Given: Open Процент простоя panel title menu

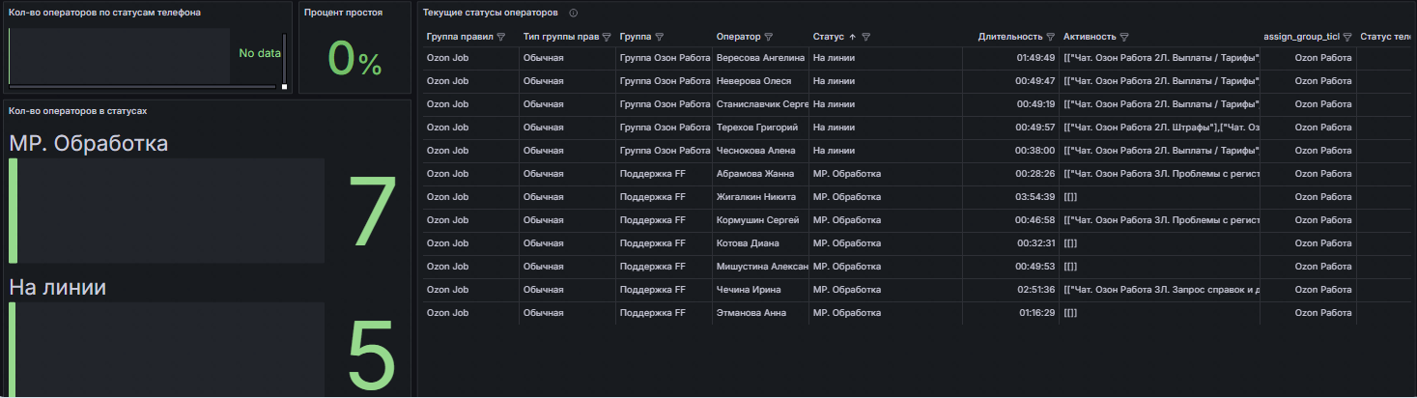Looking at the screenshot, I should coord(343,14).
